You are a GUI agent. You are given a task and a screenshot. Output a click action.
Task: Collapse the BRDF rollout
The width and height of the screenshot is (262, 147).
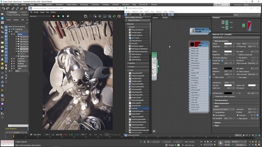(x=236, y=106)
